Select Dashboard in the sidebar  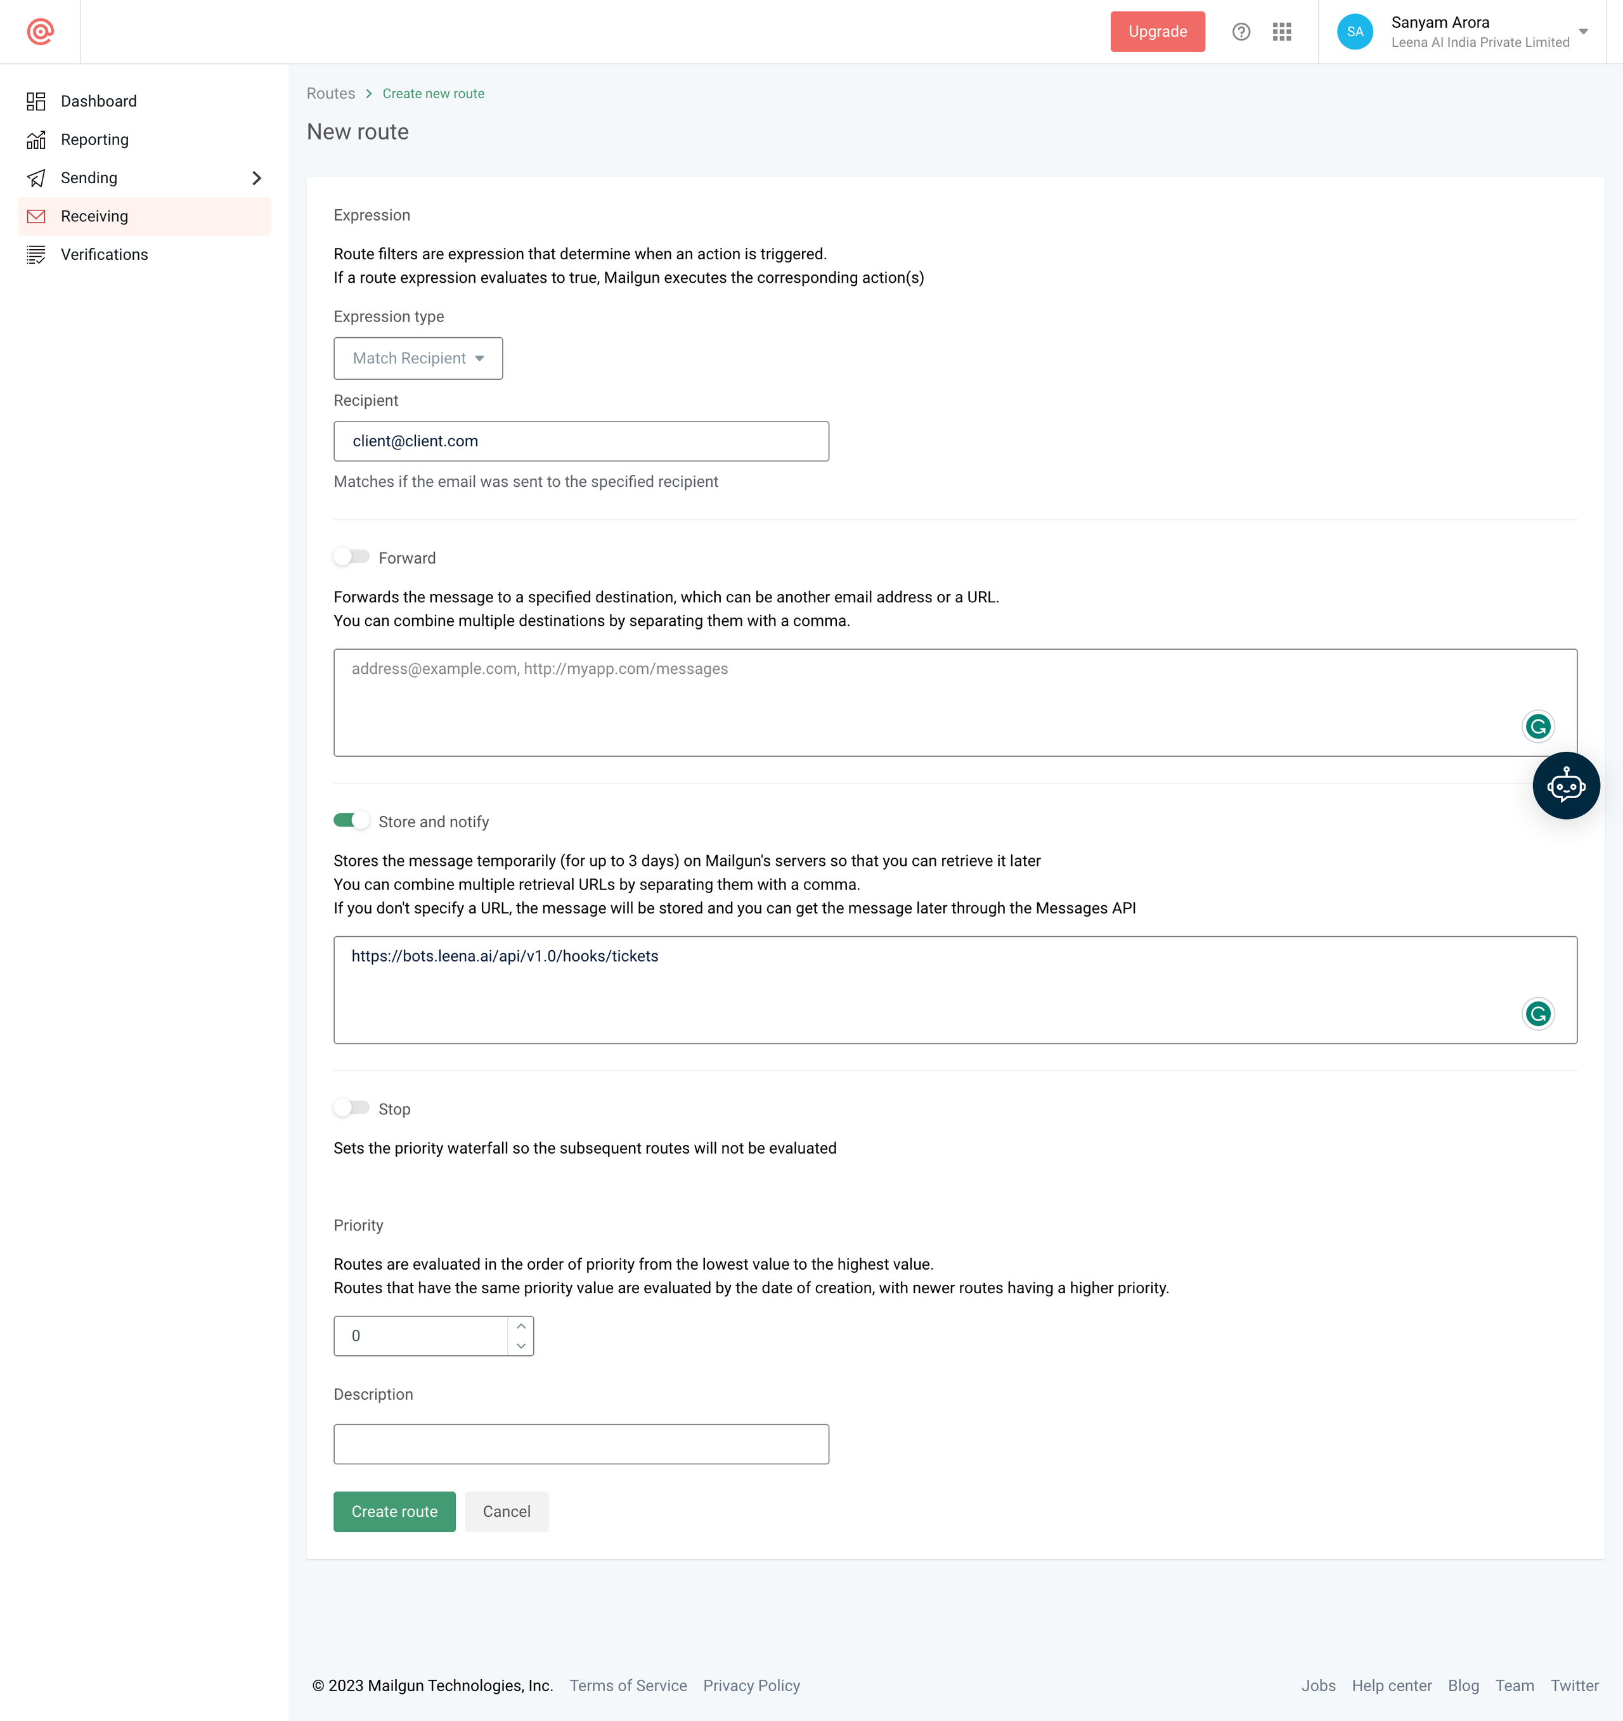point(99,101)
